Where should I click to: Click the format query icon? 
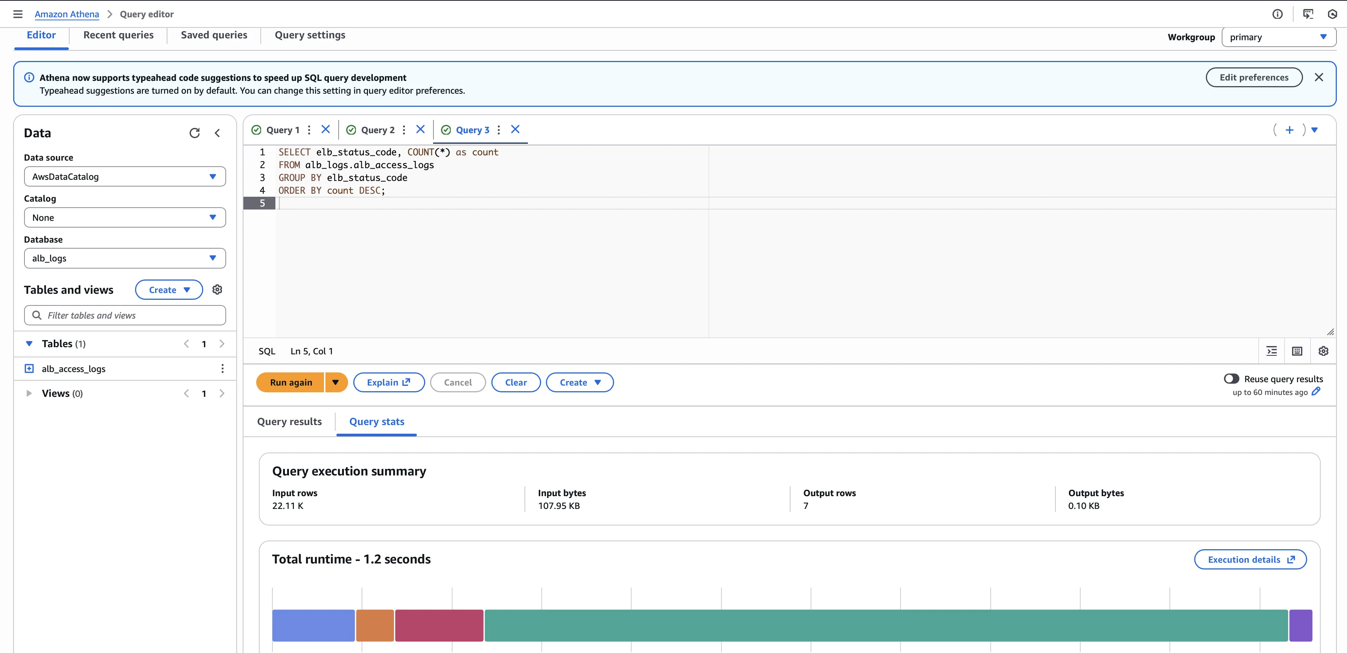click(x=1272, y=351)
